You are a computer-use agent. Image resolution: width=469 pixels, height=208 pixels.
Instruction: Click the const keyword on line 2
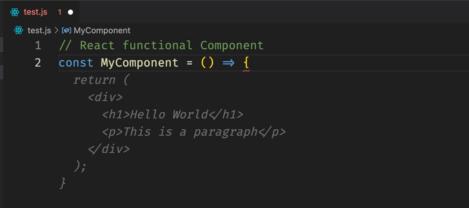click(76, 63)
